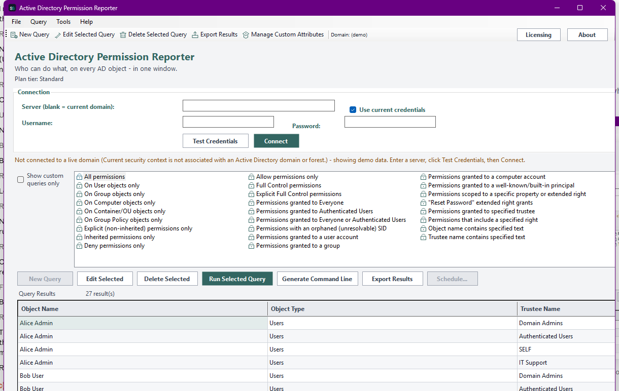Click the IT Support trustee cell
This screenshot has height=391, width=619.
(567, 363)
